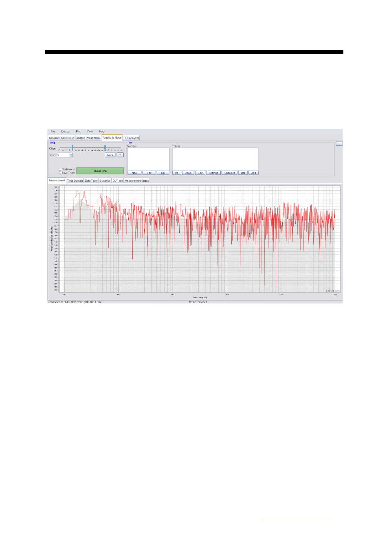Open trace Settings button

click(213, 173)
